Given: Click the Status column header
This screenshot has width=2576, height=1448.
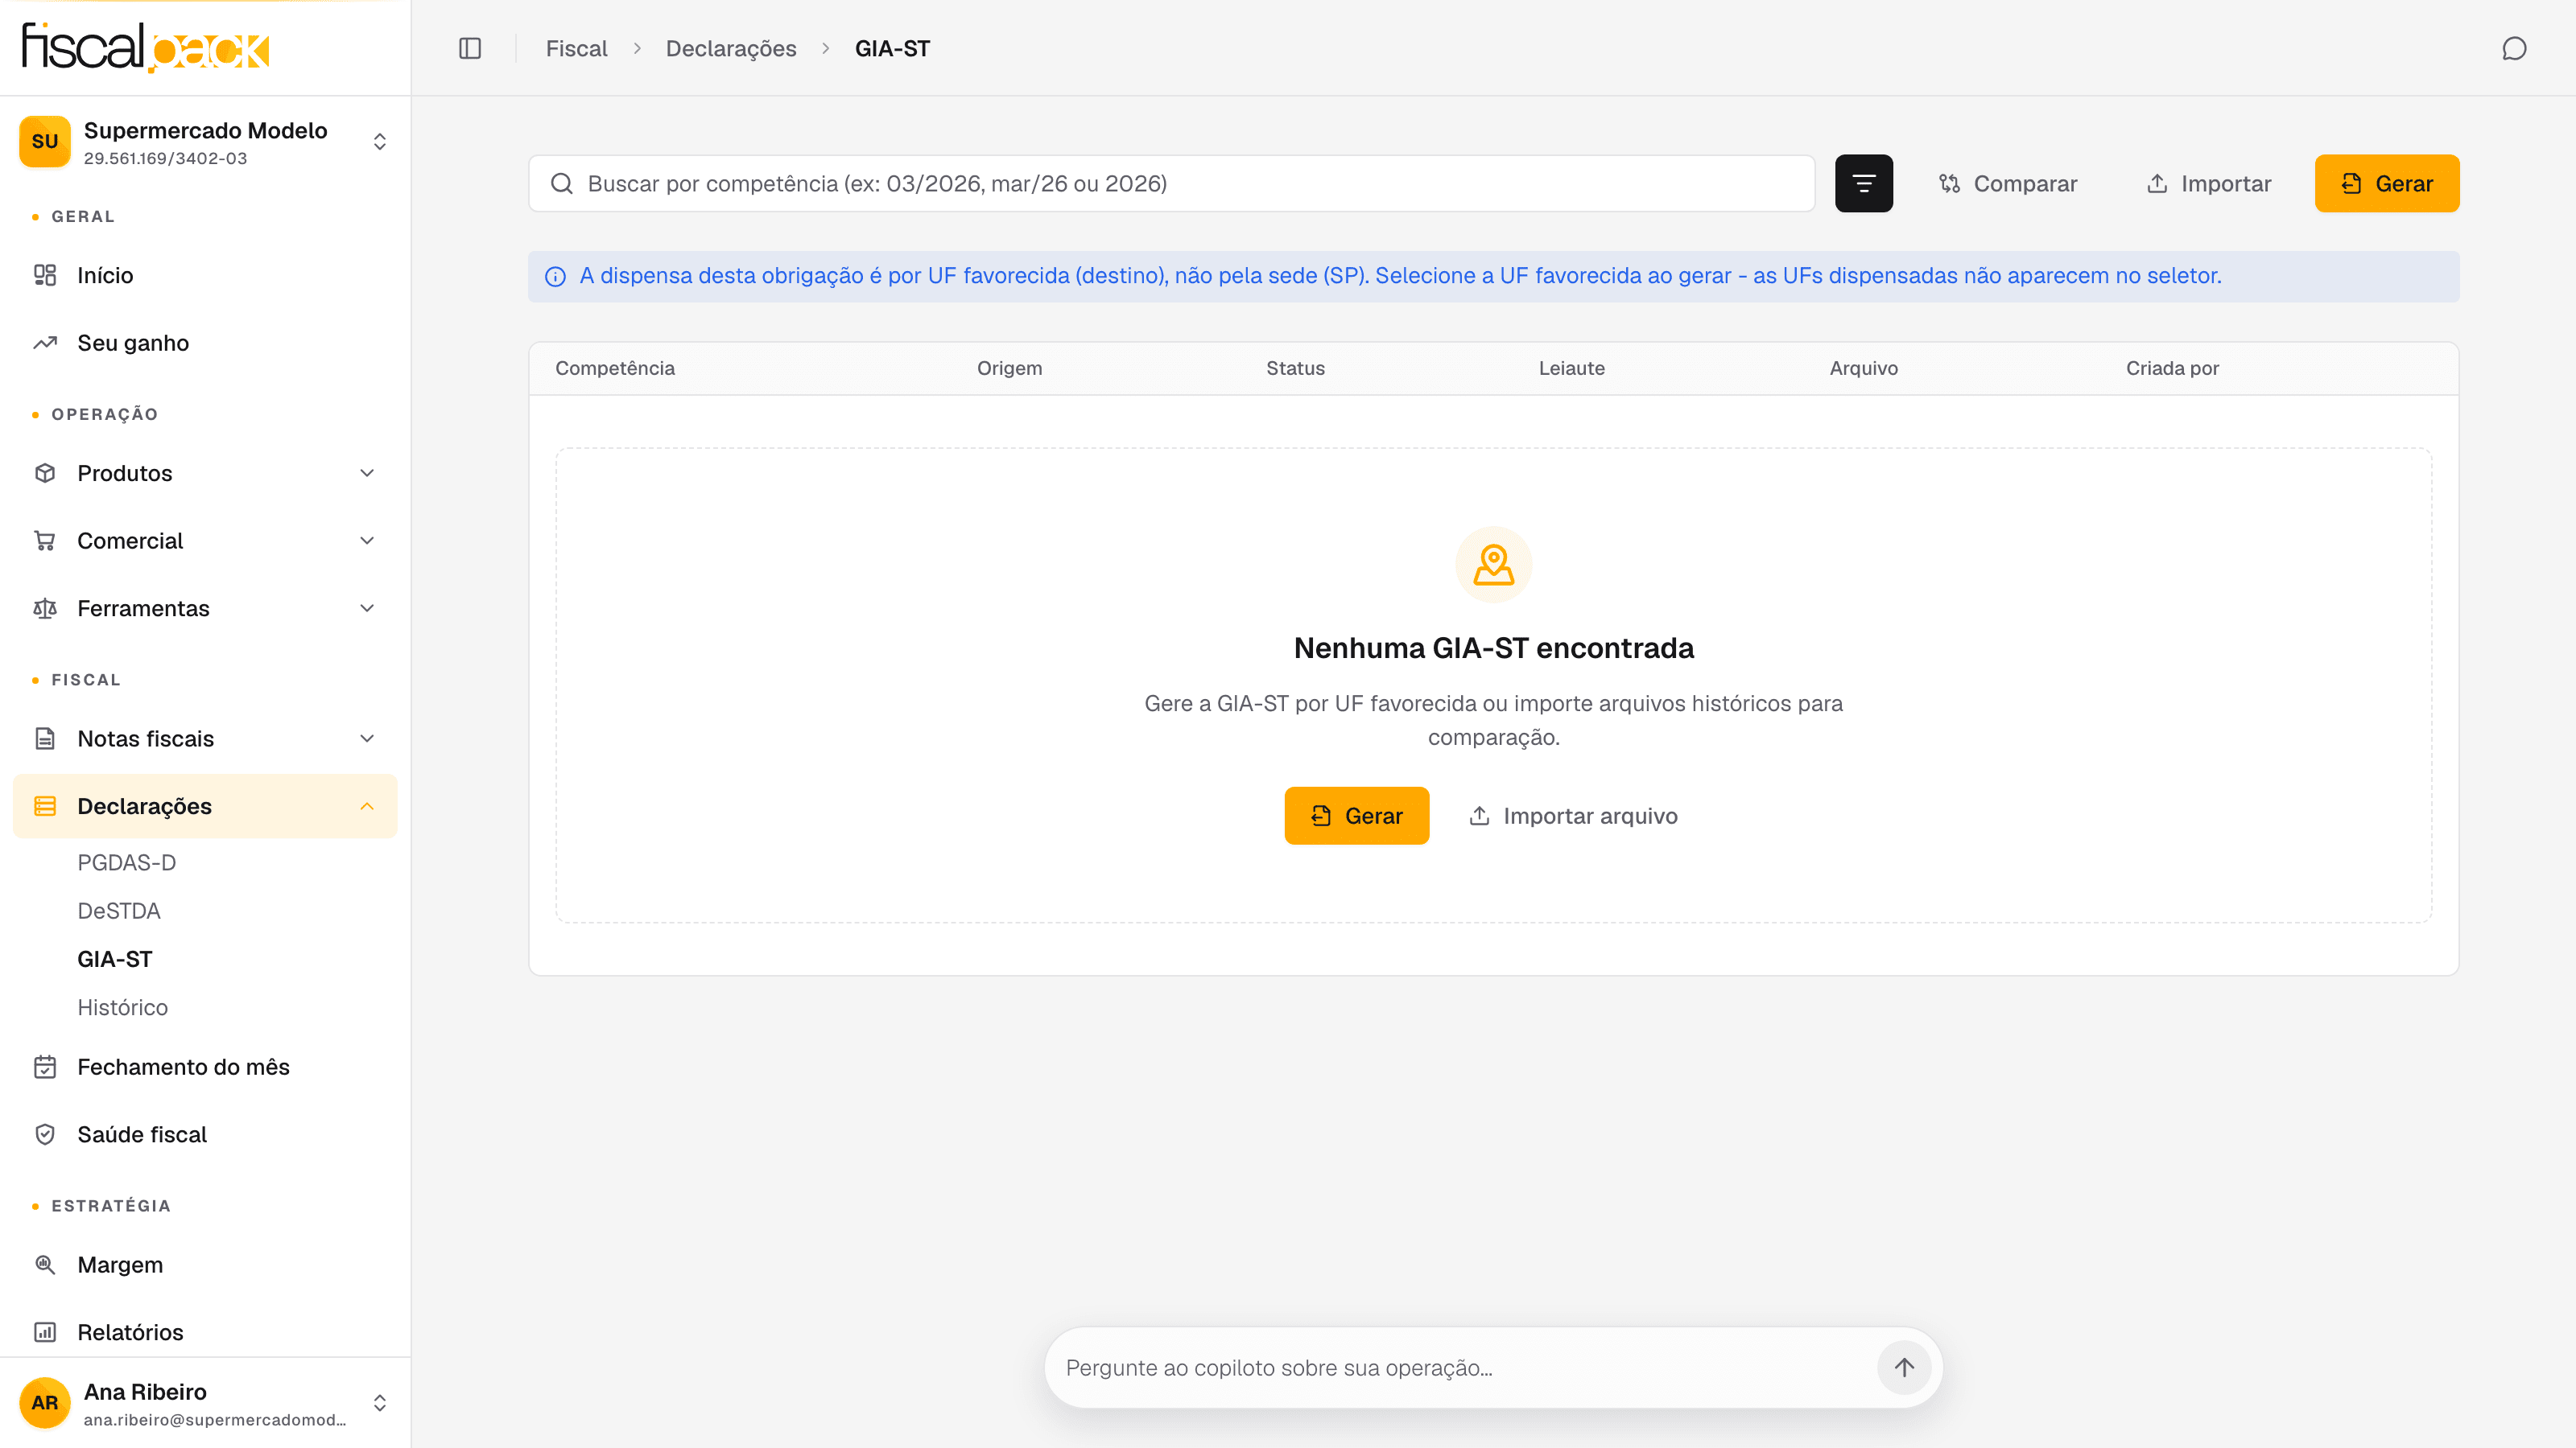Looking at the screenshot, I should point(1295,368).
